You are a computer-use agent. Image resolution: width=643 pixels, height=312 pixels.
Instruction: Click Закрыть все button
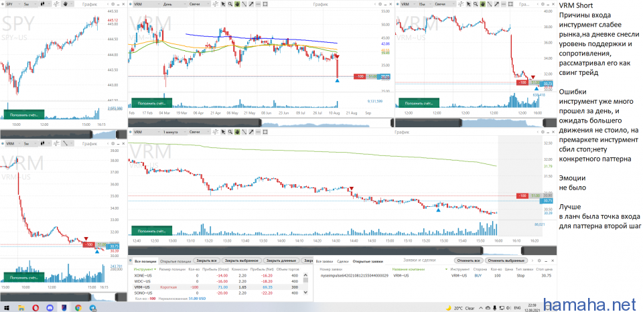(206, 260)
